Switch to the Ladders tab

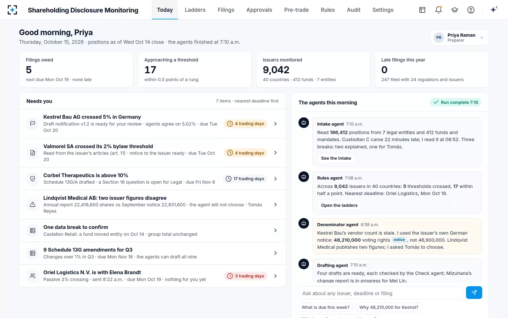point(195,10)
